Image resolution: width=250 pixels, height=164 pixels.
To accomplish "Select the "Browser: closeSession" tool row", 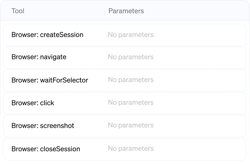I will [x=125, y=149].
